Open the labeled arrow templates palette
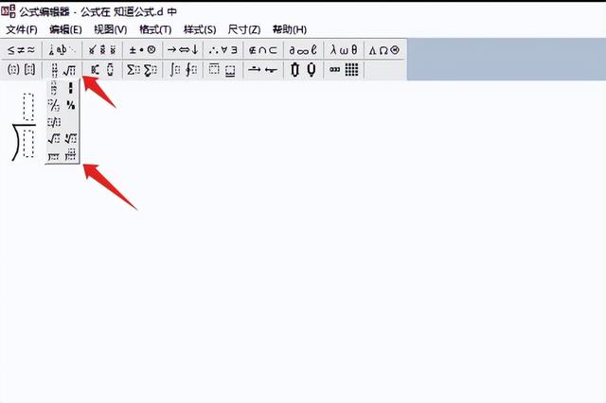606x403 pixels. click(x=263, y=70)
